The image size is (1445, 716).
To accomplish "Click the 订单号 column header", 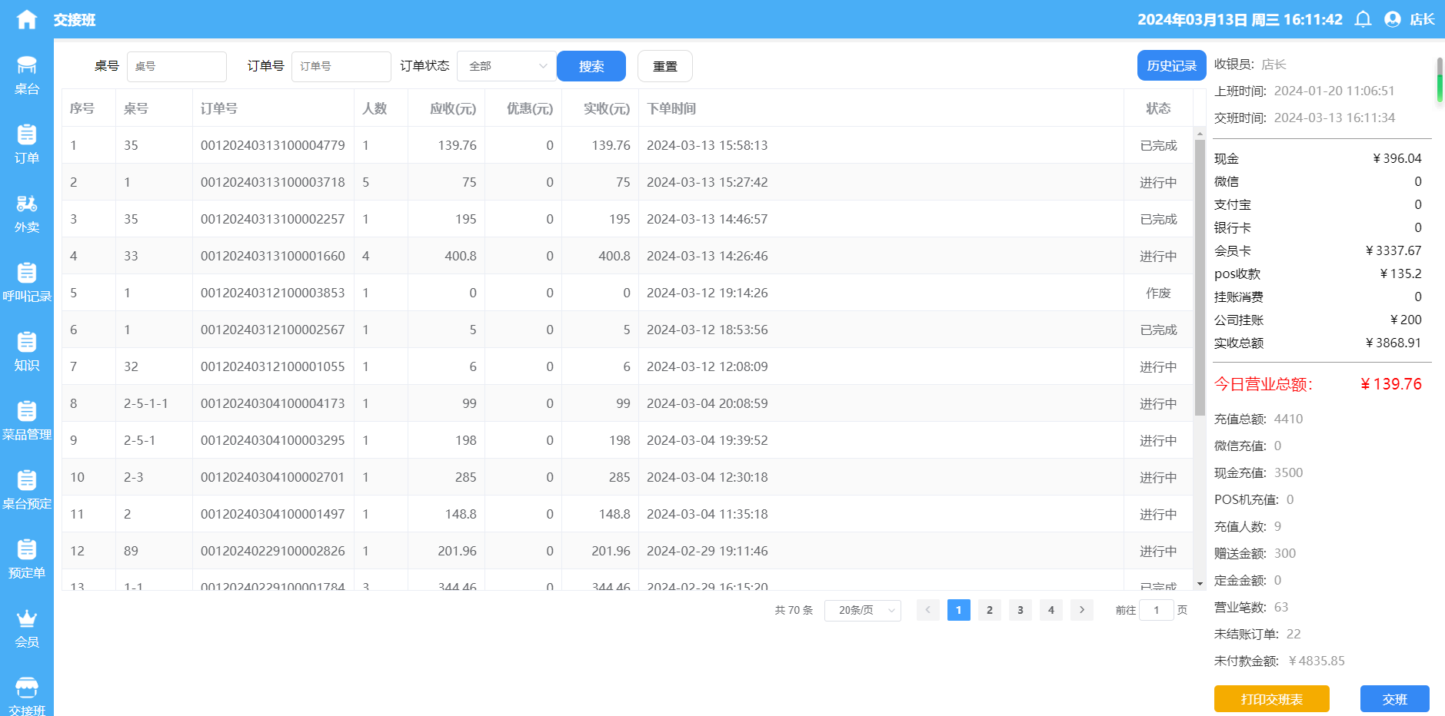I will coord(219,108).
